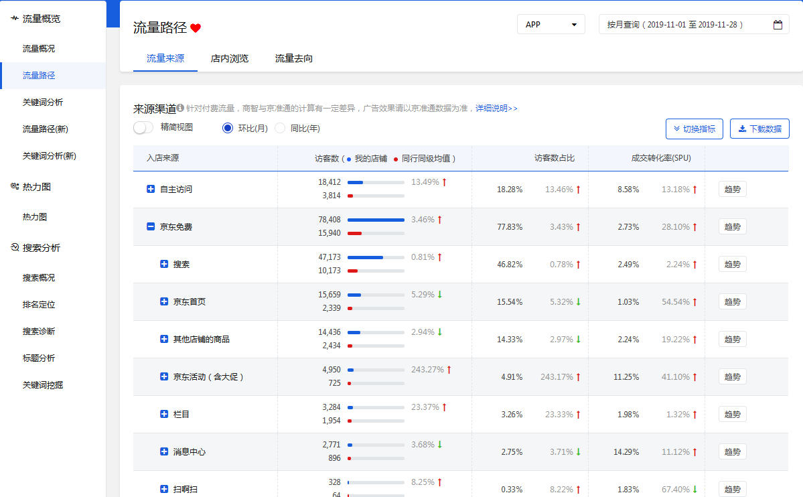Click the 下载数据 button
The width and height of the screenshot is (803, 497).
(759, 129)
